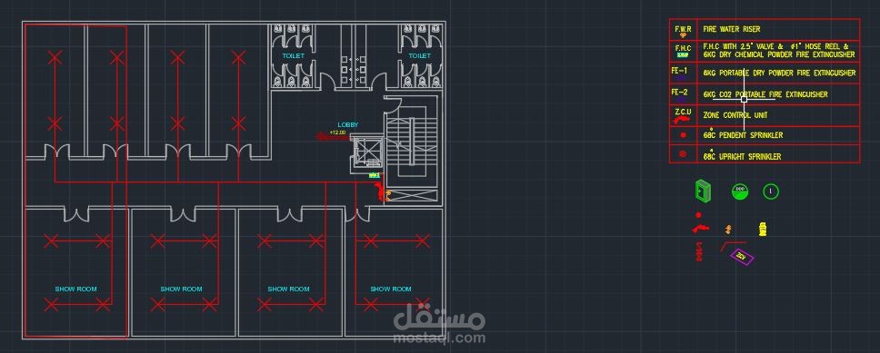Select the Z.C.U legend abbreviation

pos(683,111)
